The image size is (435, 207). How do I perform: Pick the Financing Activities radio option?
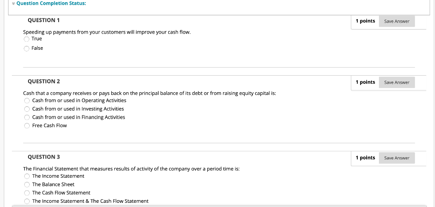pyautogui.click(x=27, y=117)
